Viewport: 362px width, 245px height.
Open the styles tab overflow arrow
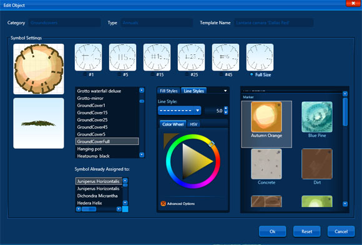(225, 91)
